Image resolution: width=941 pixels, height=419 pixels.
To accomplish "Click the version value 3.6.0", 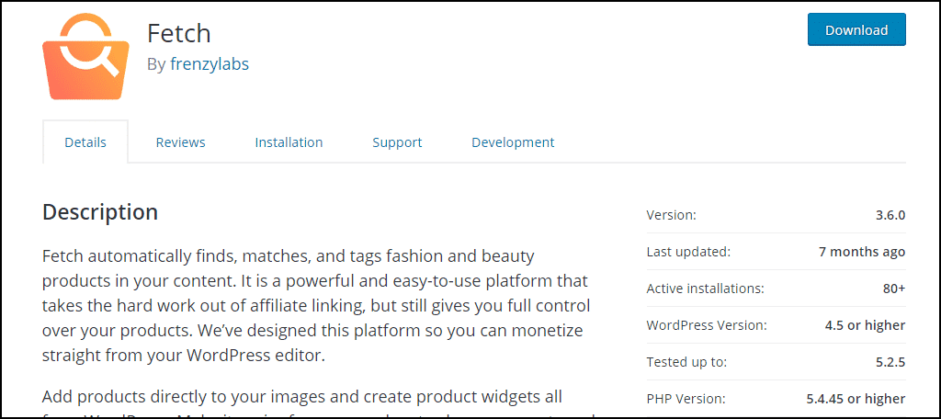I will pos(890,215).
